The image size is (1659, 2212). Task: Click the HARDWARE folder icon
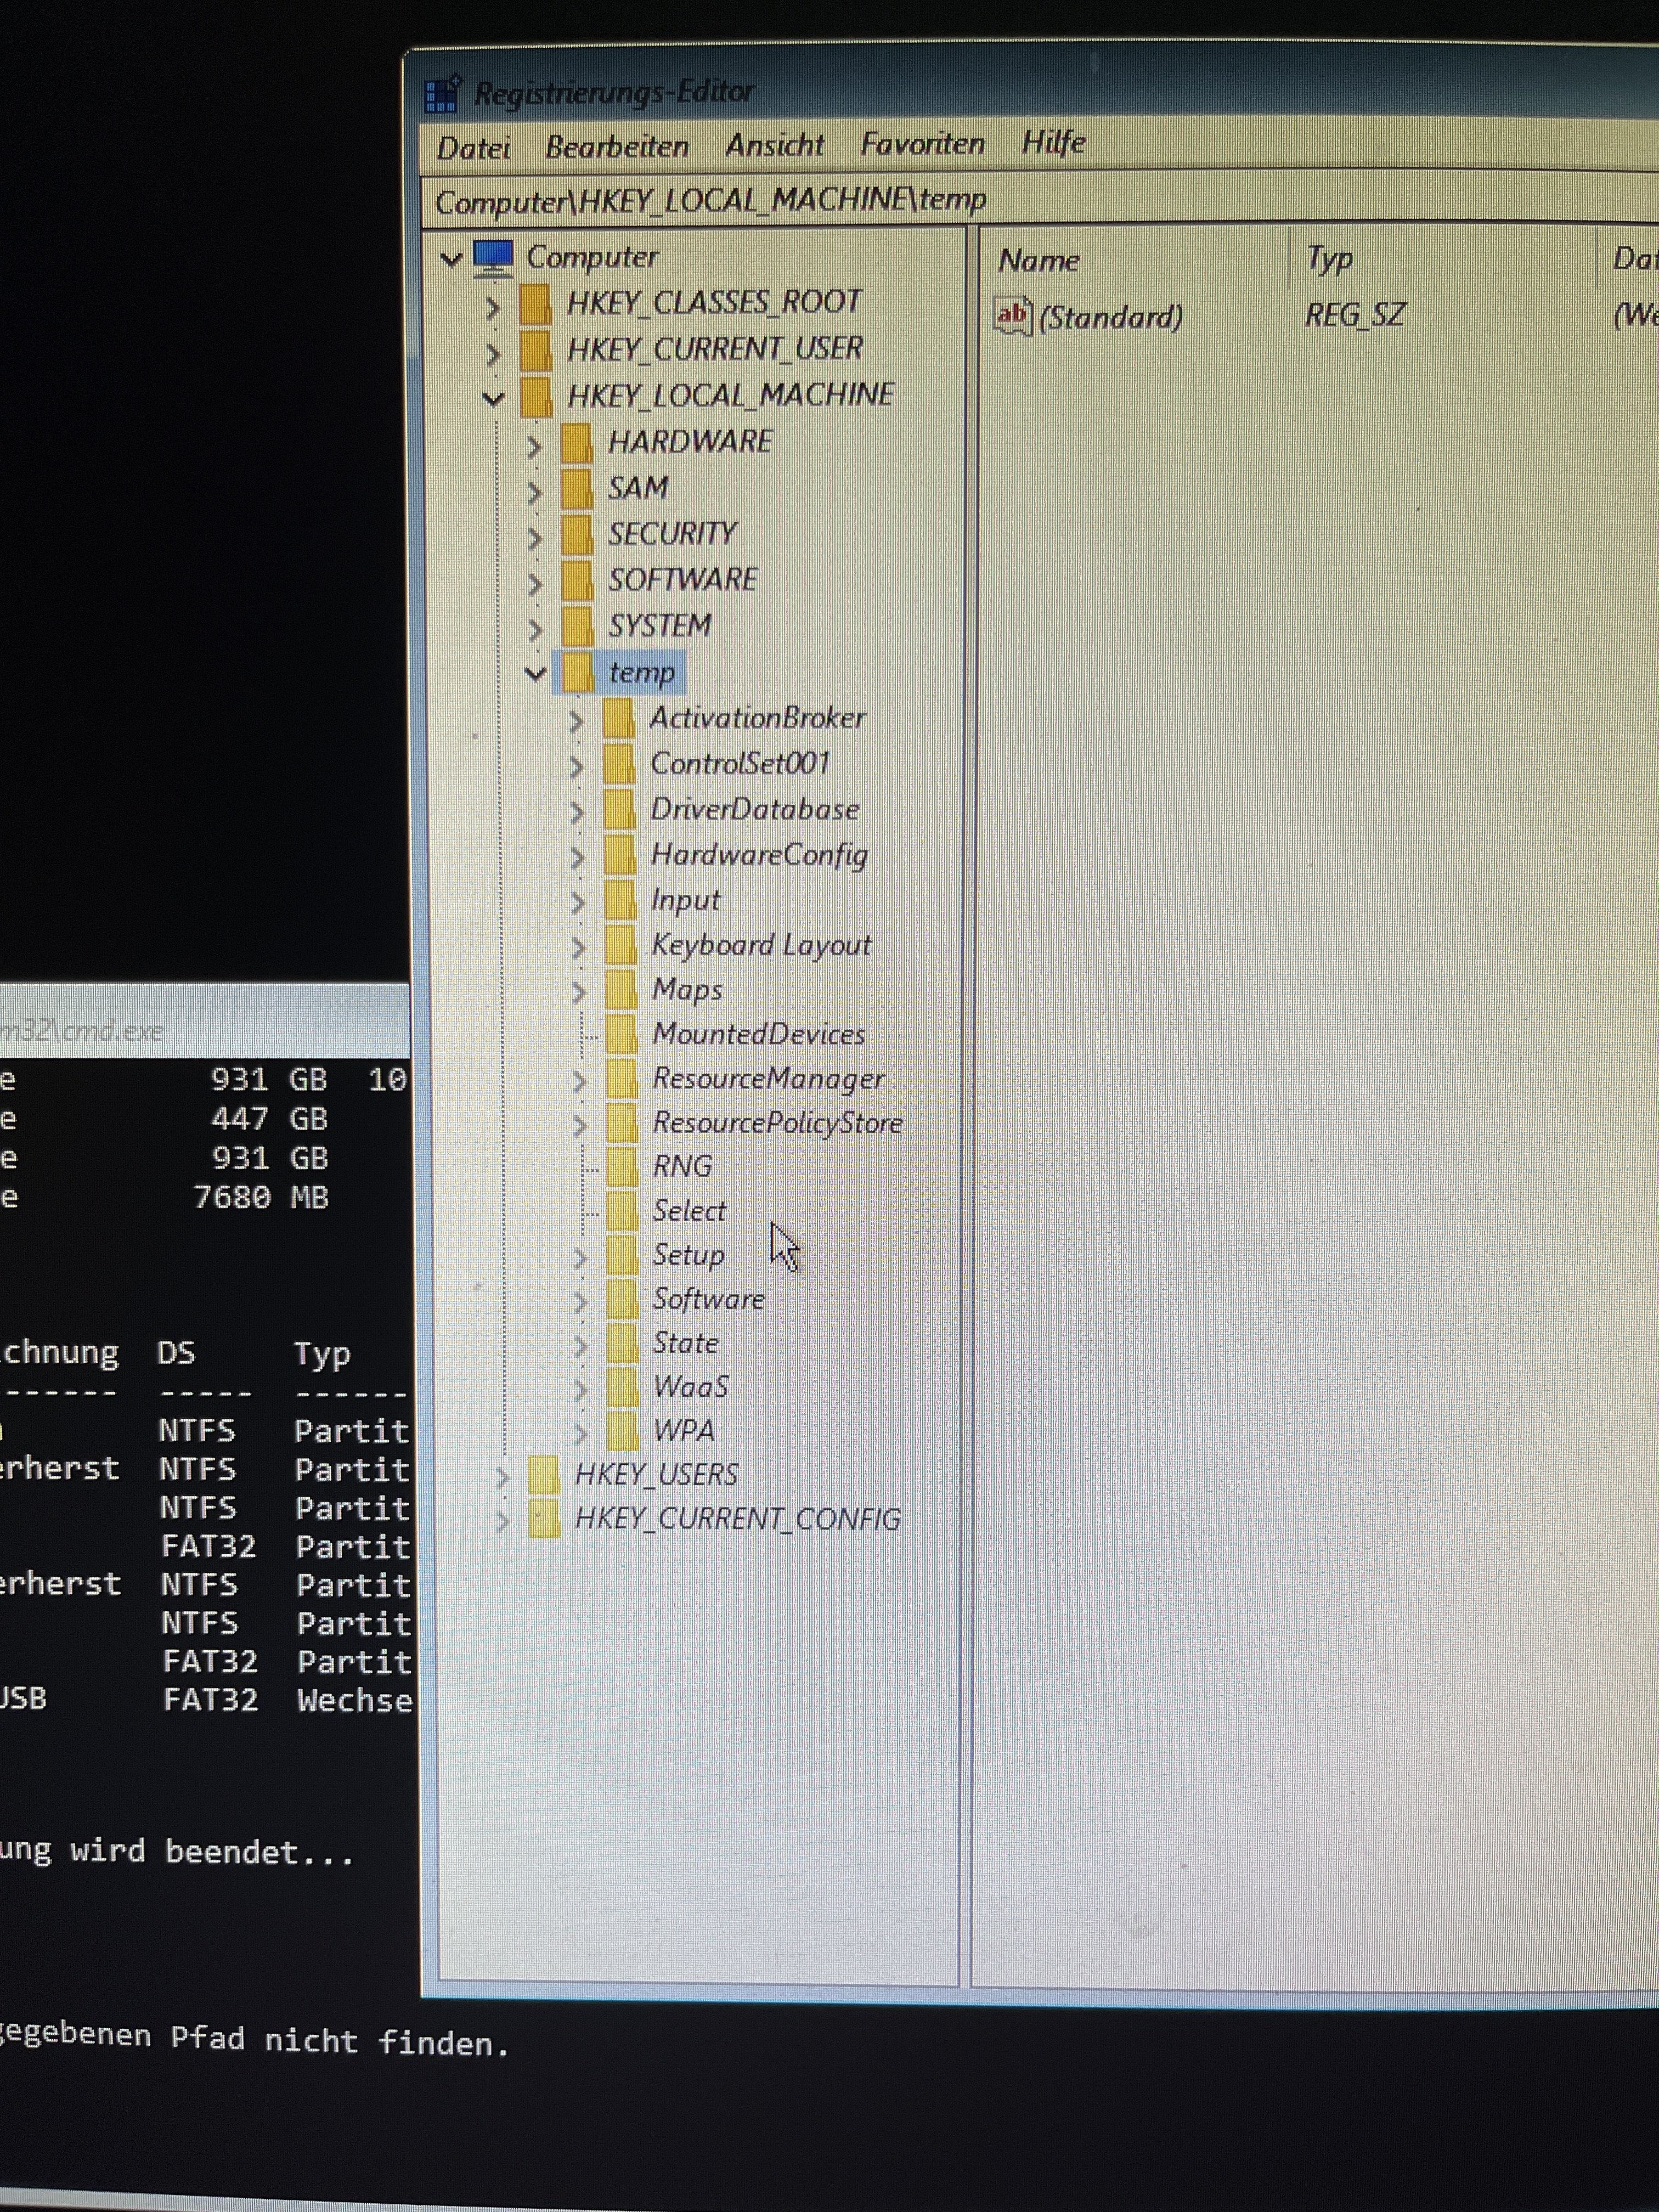pos(577,443)
